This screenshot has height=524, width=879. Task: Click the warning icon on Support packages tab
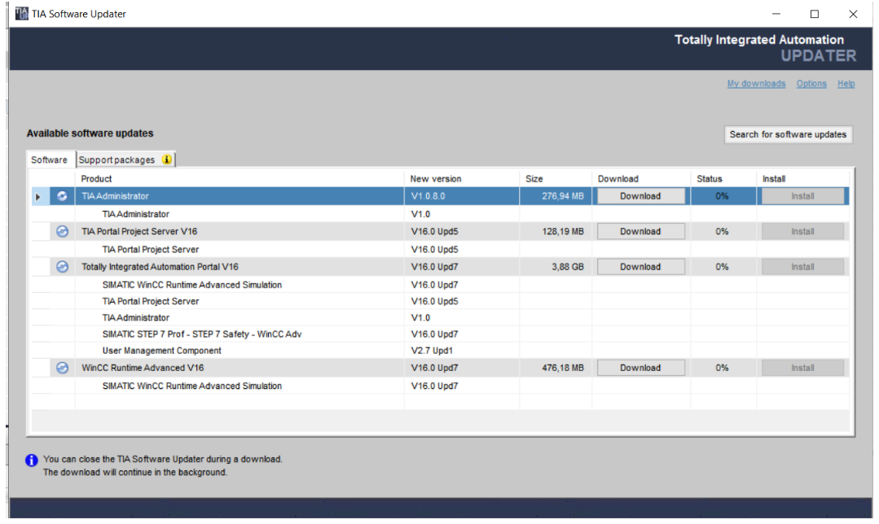pyautogui.click(x=166, y=159)
